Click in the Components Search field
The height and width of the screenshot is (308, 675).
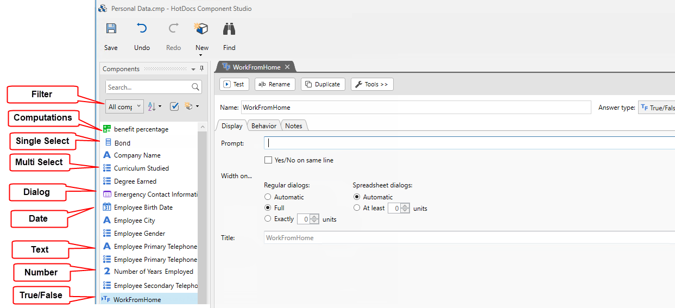148,87
